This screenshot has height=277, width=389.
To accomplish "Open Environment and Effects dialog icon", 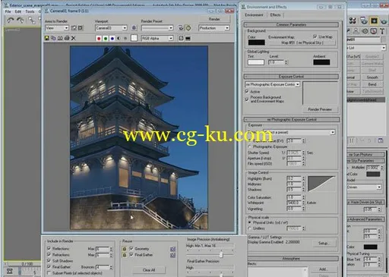I will coord(188,28).
